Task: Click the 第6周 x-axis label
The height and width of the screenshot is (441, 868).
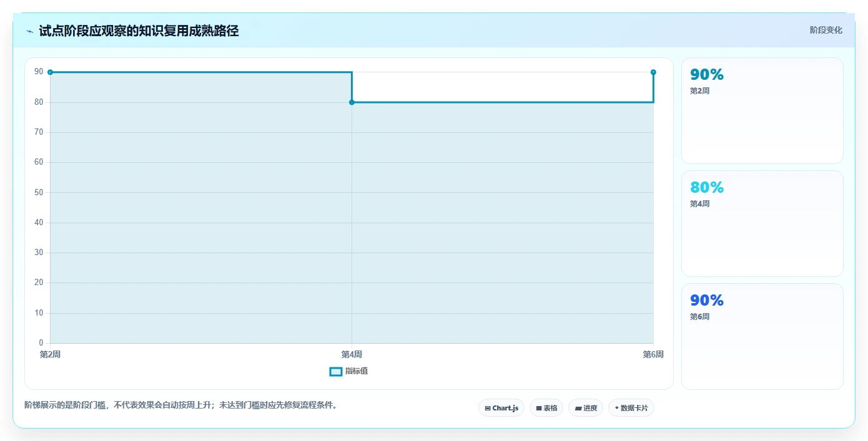Action: click(653, 354)
